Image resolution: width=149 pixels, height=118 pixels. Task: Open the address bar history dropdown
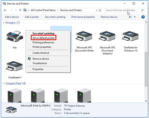click(97, 10)
